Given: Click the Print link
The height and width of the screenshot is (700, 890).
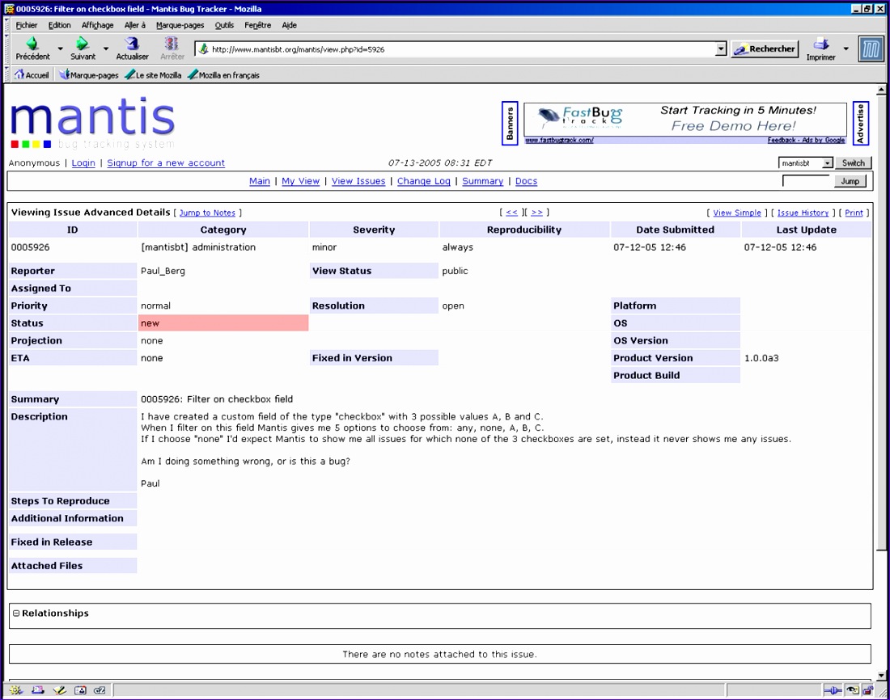Looking at the screenshot, I should [854, 213].
